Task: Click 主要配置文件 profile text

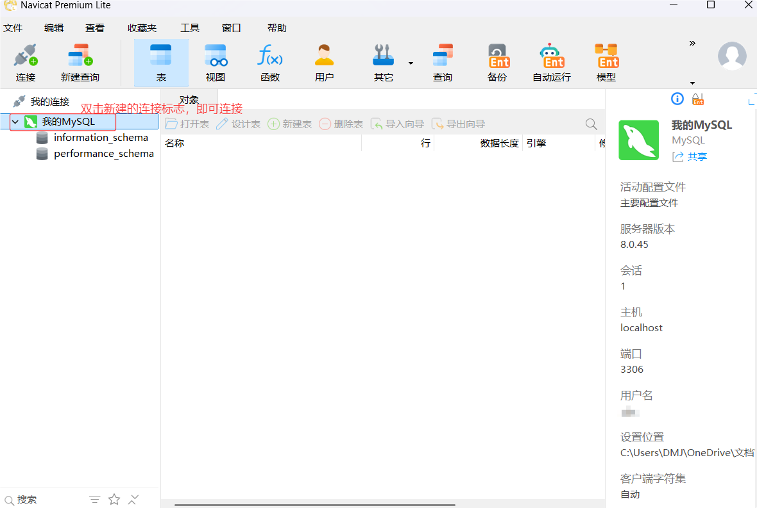Action: point(649,203)
